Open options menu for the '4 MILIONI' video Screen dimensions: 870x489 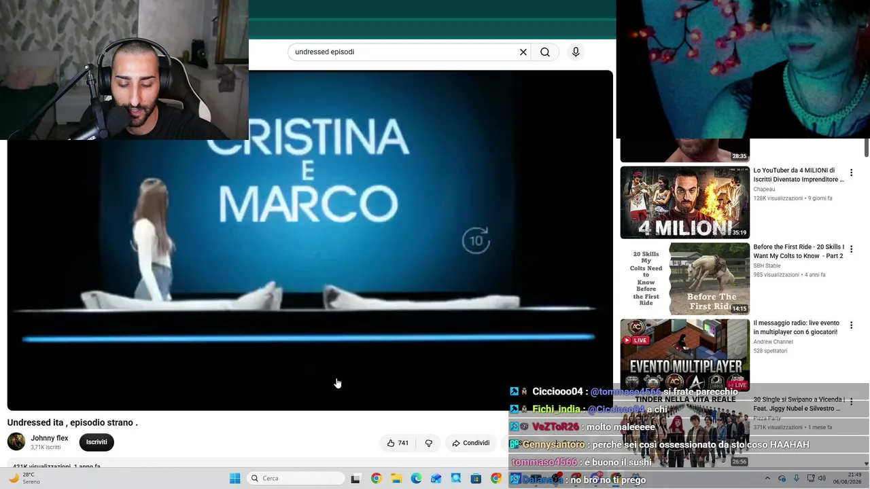pyautogui.click(x=851, y=173)
